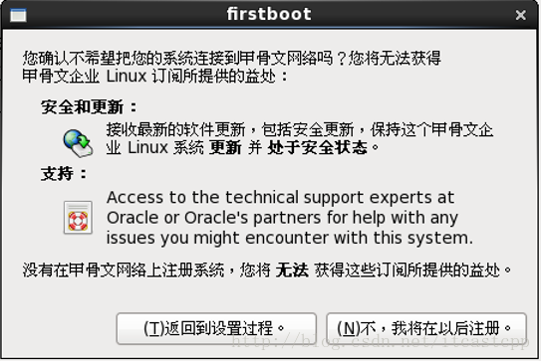This screenshot has height=361, width=541.
Task: Click the lifebuoy support document icon
Action: pyautogui.click(x=78, y=218)
